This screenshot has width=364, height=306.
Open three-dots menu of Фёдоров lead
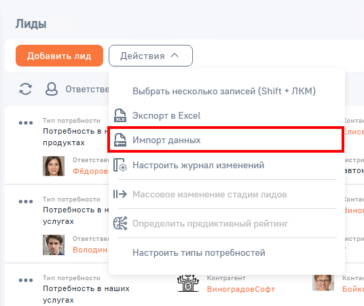pyautogui.click(x=26, y=123)
